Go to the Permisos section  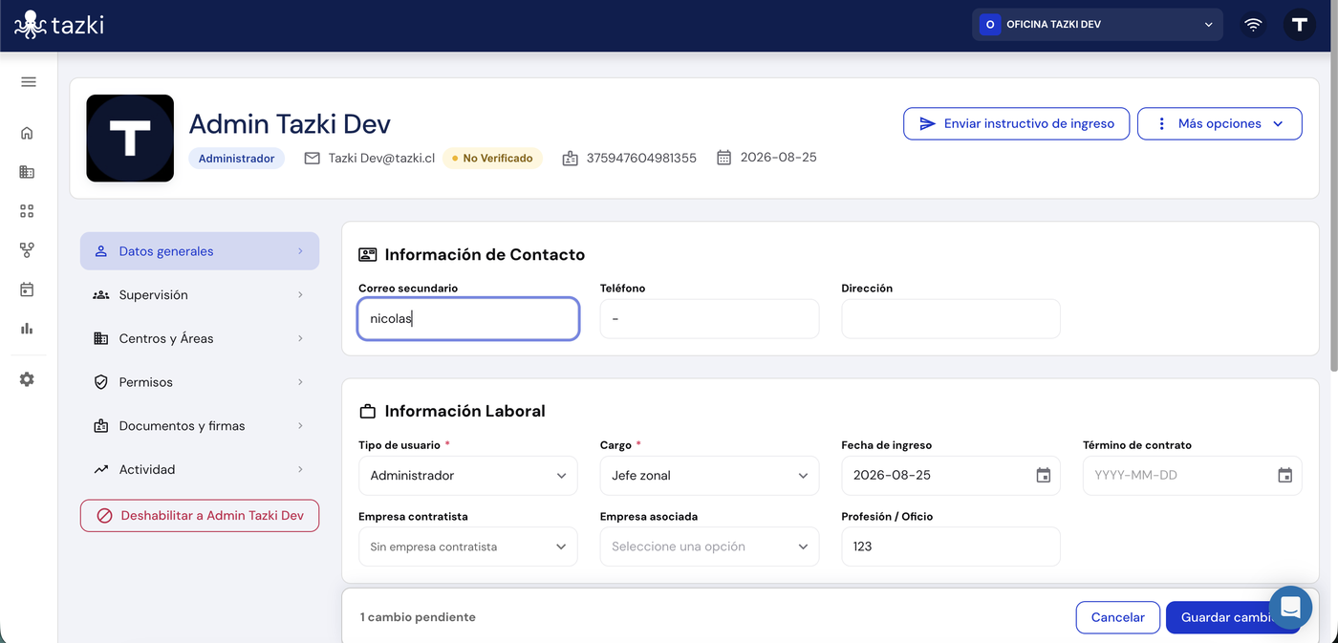click(x=200, y=382)
